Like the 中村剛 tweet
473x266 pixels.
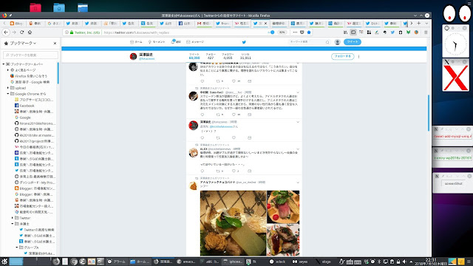pyautogui.click(x=234, y=115)
